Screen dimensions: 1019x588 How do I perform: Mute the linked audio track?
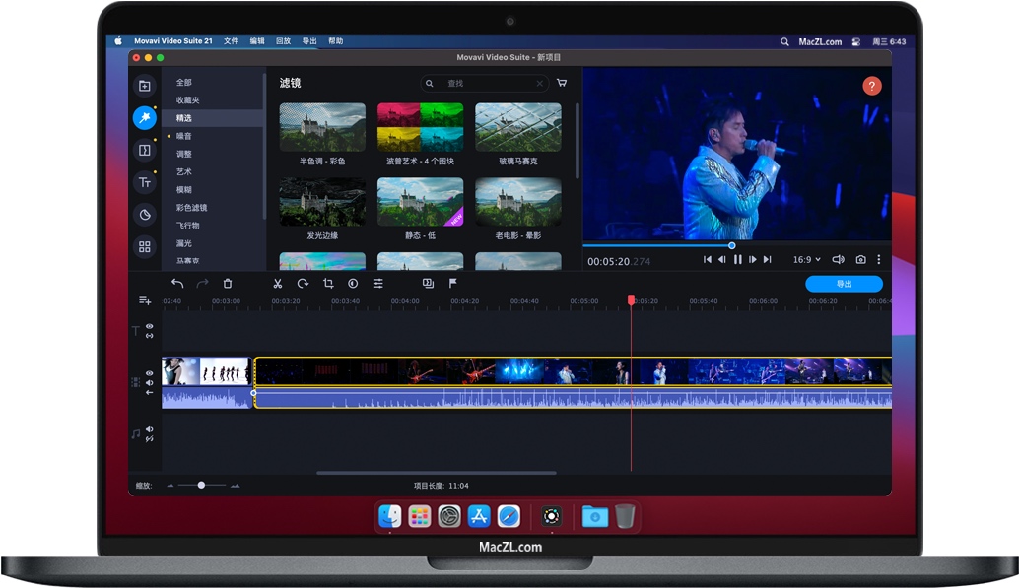pyautogui.click(x=150, y=382)
